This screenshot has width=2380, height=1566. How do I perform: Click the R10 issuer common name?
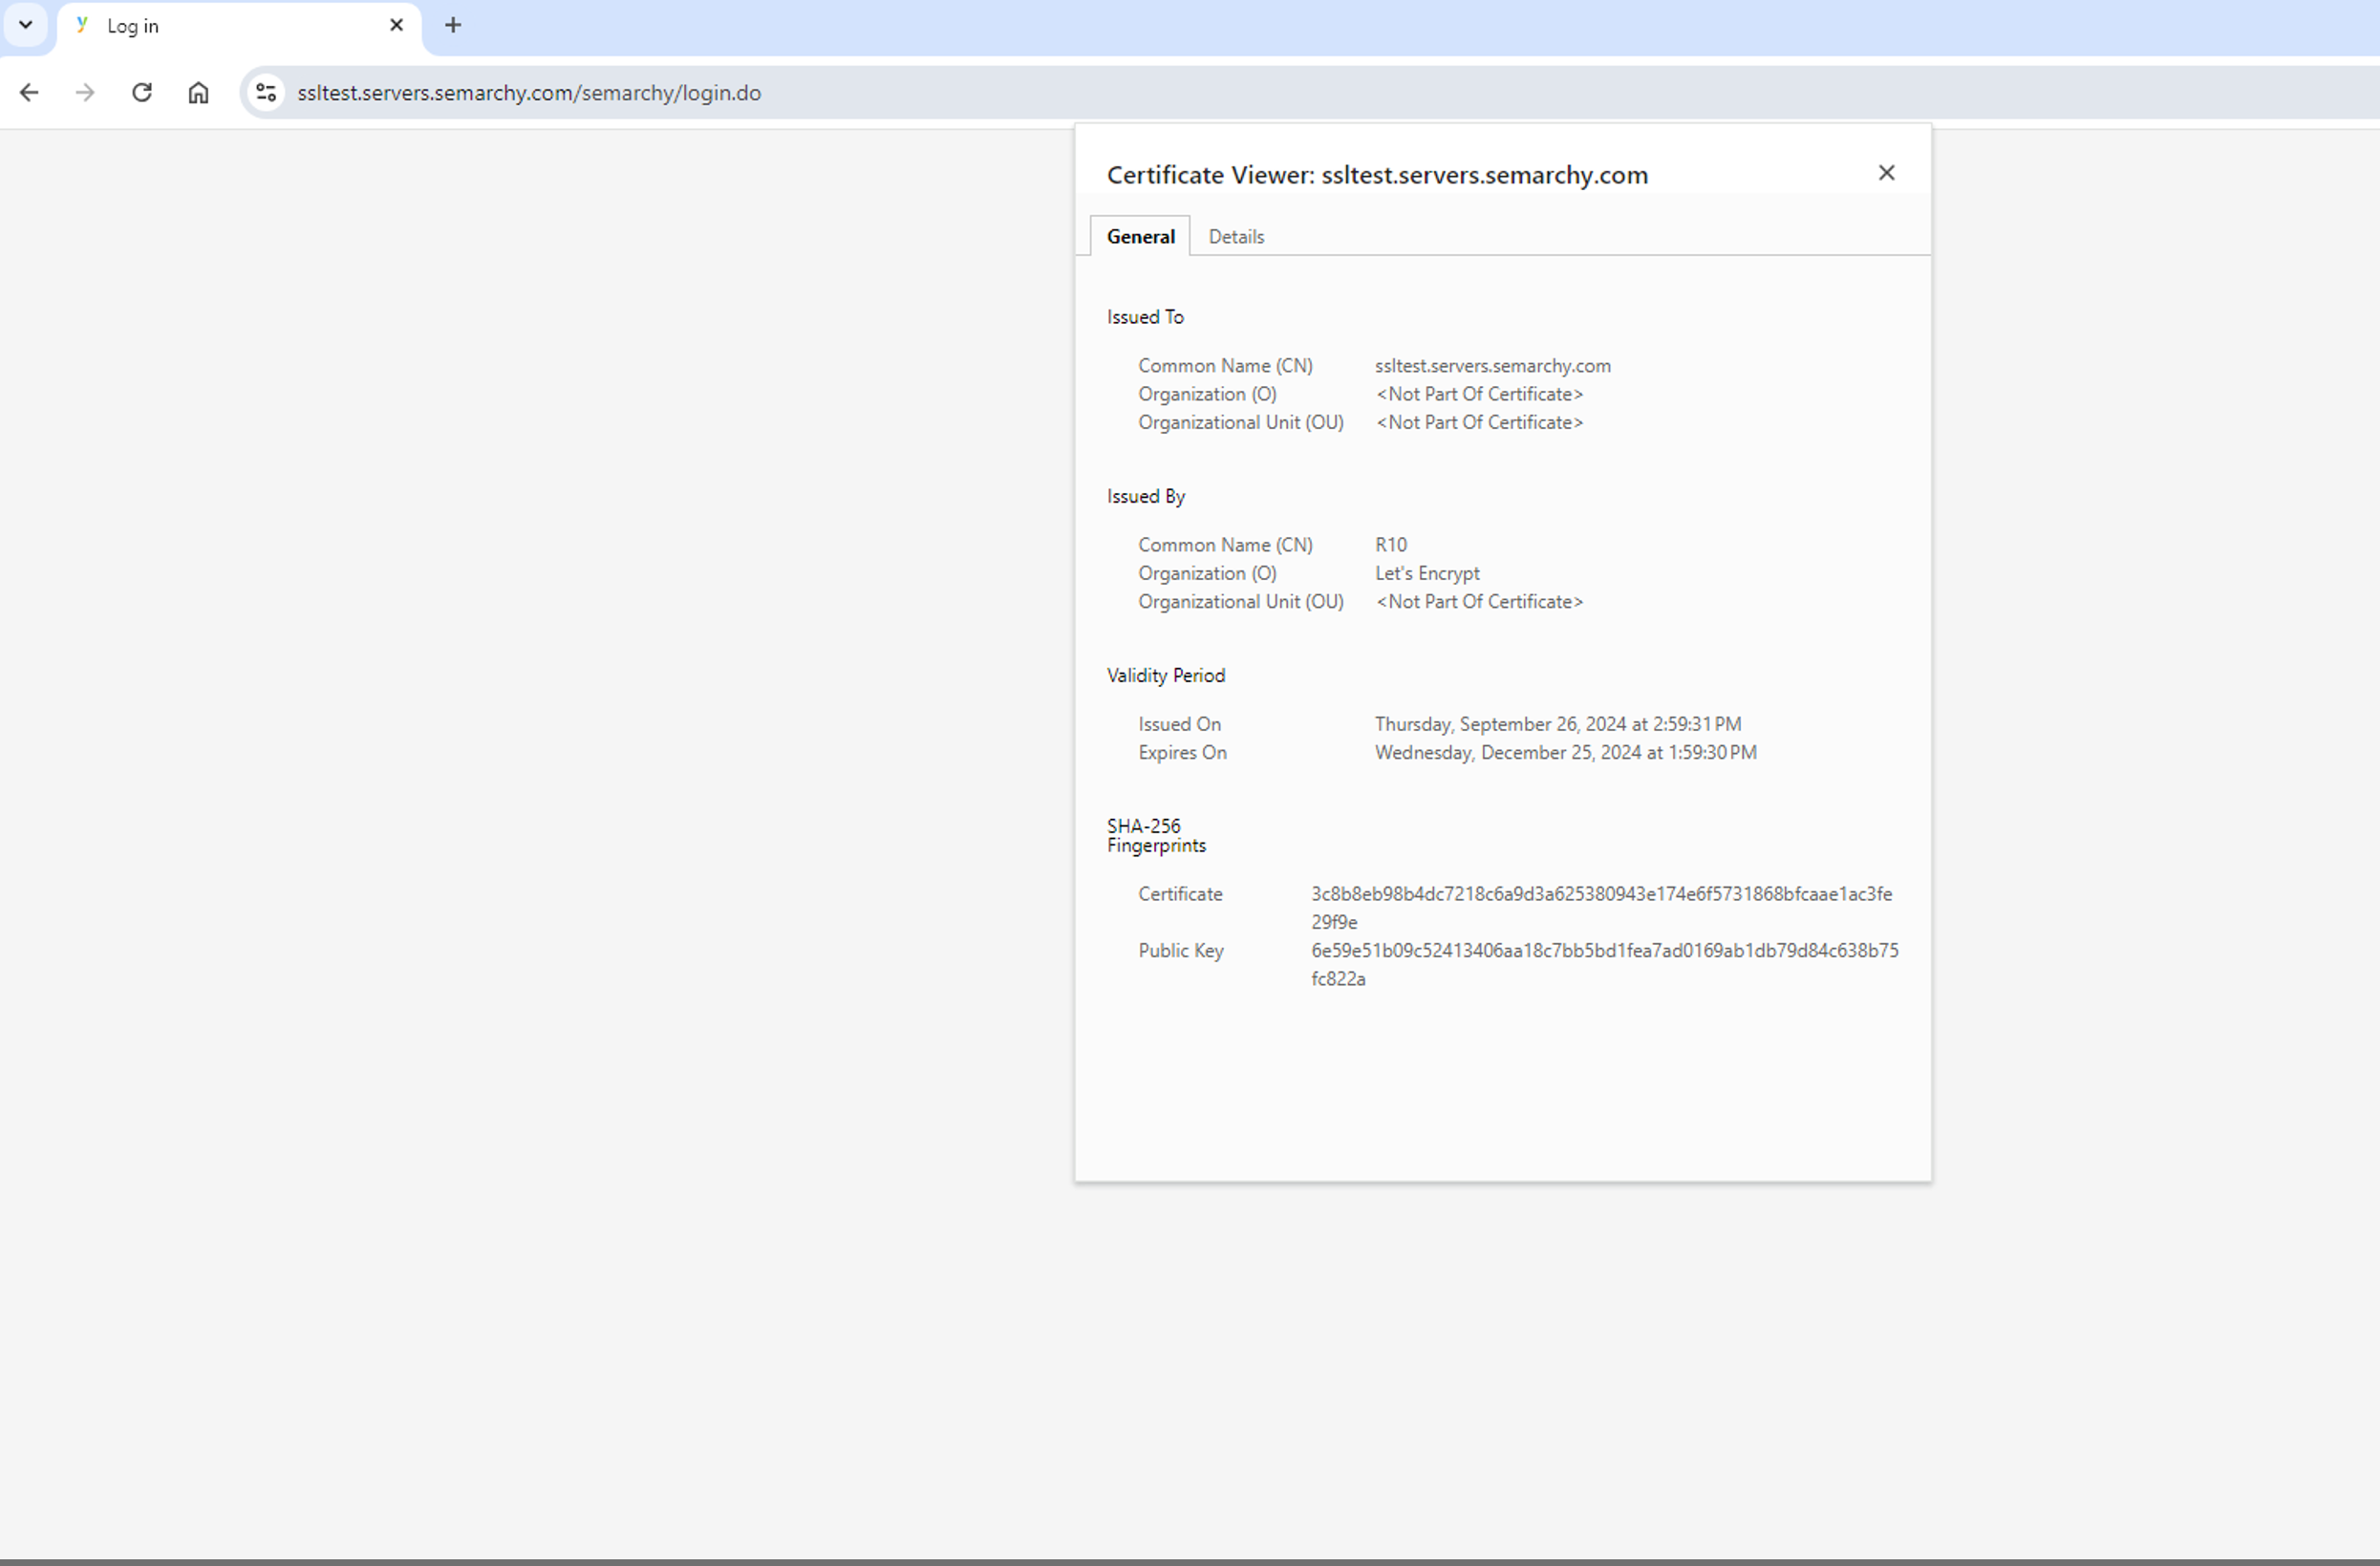pos(1390,545)
